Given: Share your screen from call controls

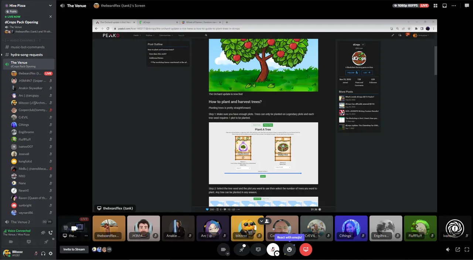Looking at the screenshot, I should 258,250.
